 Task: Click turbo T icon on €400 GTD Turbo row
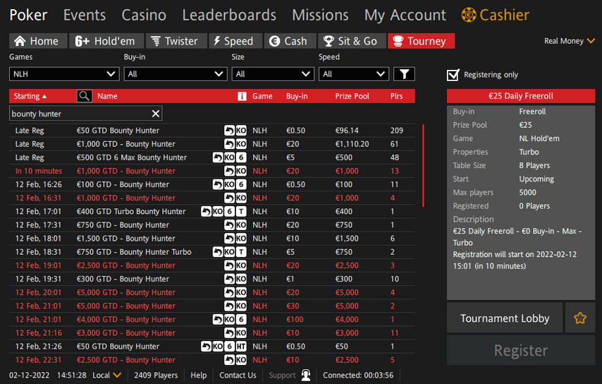tap(241, 212)
